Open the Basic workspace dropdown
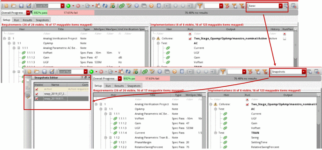The width and height of the screenshot is (322, 150). pyautogui.click(x=280, y=6)
